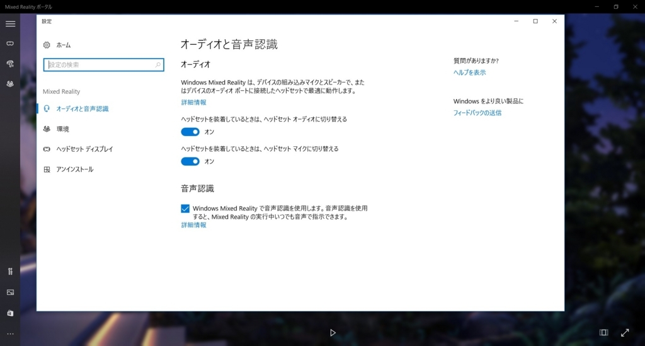Click the search magnifier in settings box
Image resolution: width=645 pixels, height=346 pixels.
157,64
